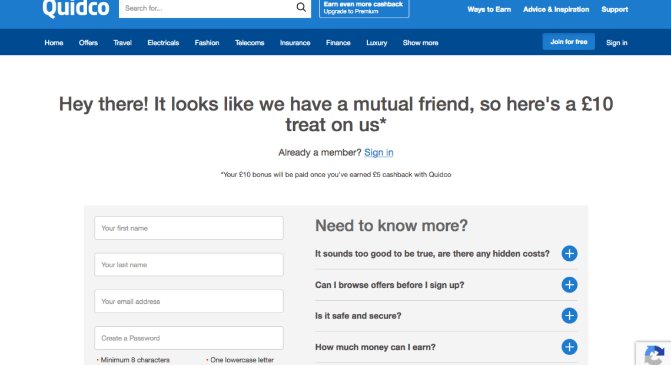Click the 'Need to know more?' heading
The image size is (671, 365).
click(x=391, y=225)
